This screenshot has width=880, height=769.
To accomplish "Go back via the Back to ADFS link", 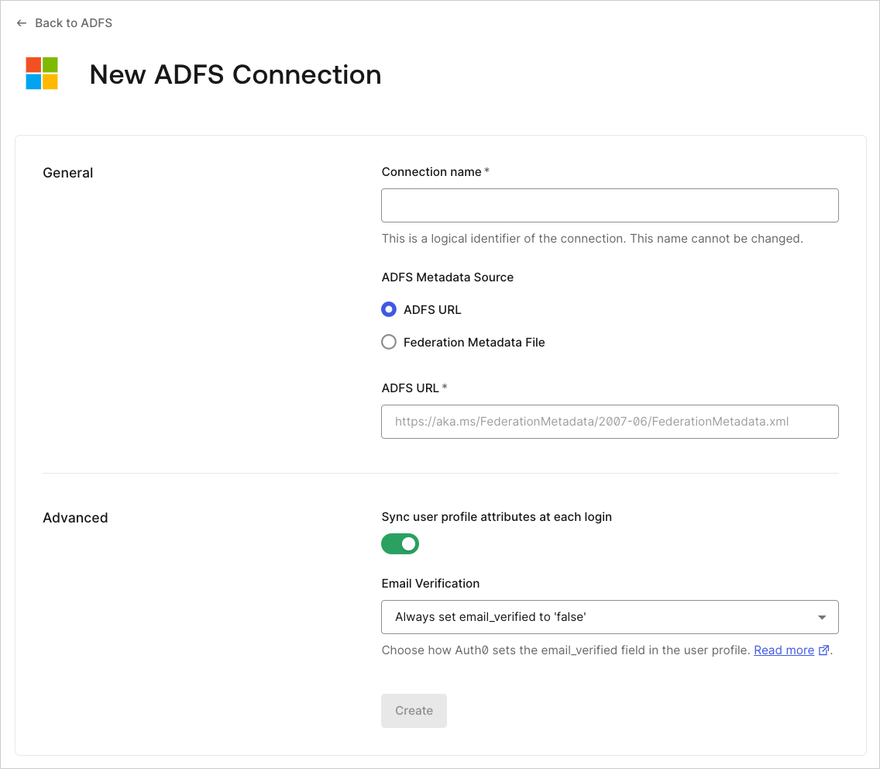I will tap(73, 22).
